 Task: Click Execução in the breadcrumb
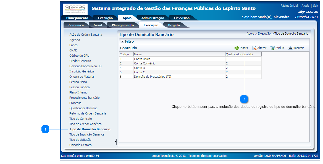[x=264, y=33]
